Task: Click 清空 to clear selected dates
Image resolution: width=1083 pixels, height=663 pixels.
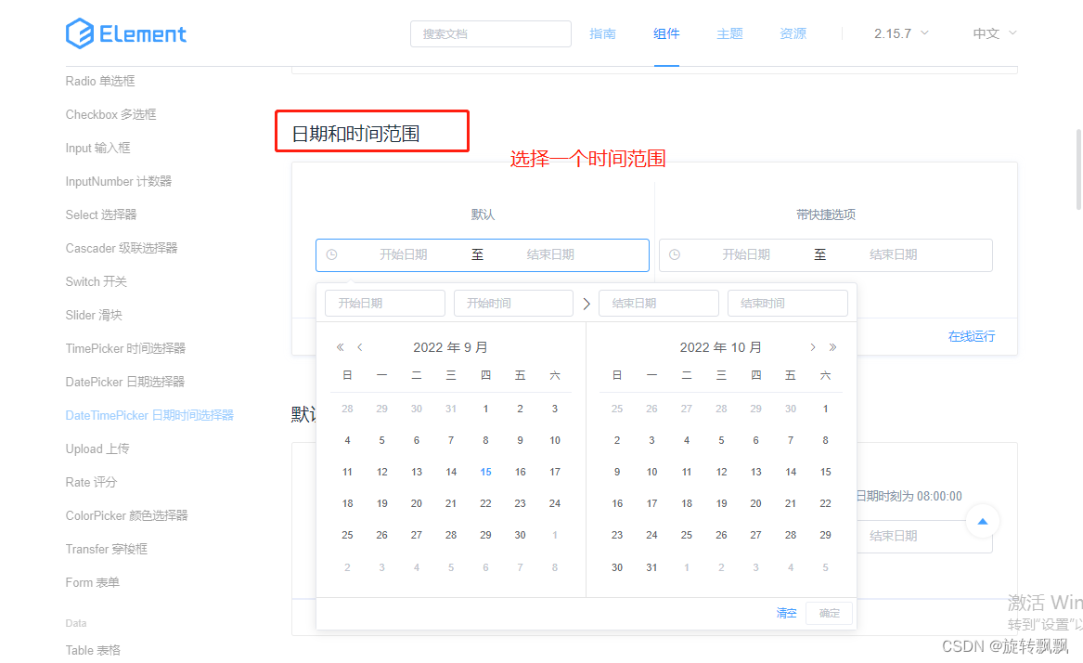Action: tap(786, 613)
